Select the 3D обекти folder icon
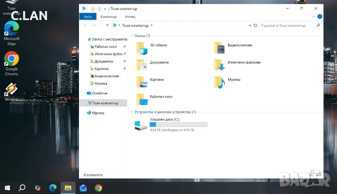The height and width of the screenshot is (194, 337). click(142, 48)
